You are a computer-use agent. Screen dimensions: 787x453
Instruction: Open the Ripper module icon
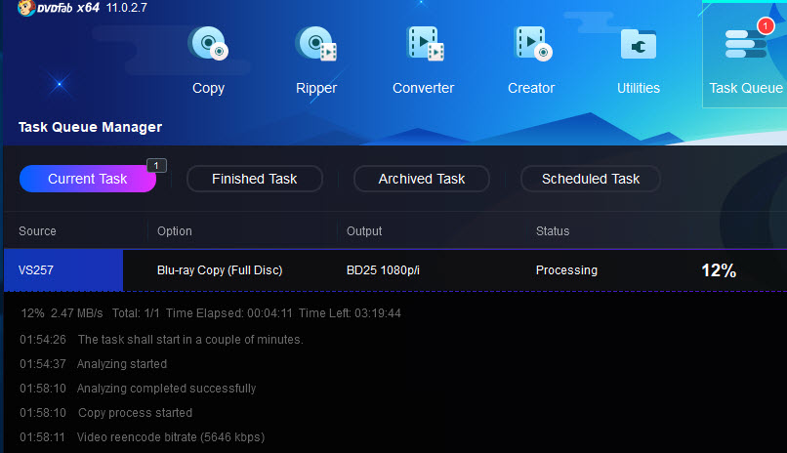[315, 44]
